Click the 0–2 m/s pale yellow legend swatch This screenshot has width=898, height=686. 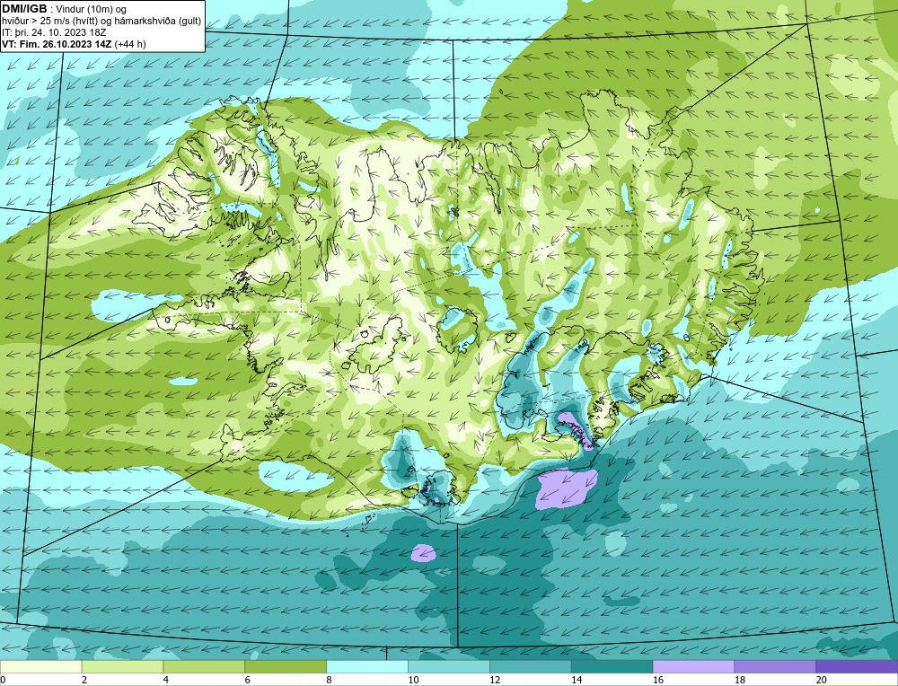(40, 666)
